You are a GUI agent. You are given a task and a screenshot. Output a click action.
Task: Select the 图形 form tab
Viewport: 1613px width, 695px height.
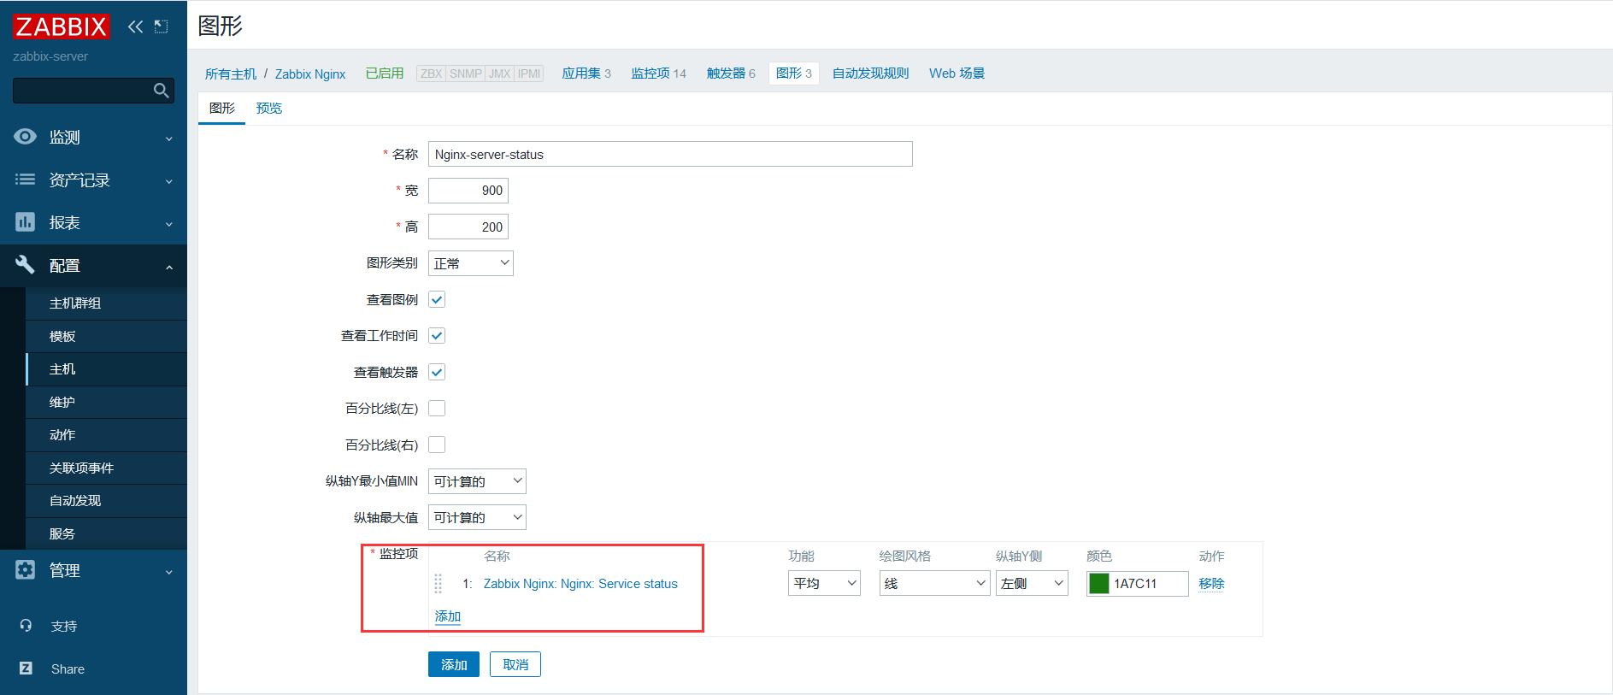coord(222,108)
